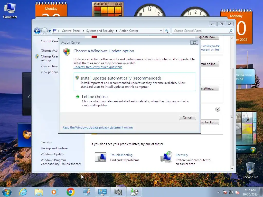Click the network connection tray icon
This screenshot has height=197, width=263.
click(x=231, y=192)
